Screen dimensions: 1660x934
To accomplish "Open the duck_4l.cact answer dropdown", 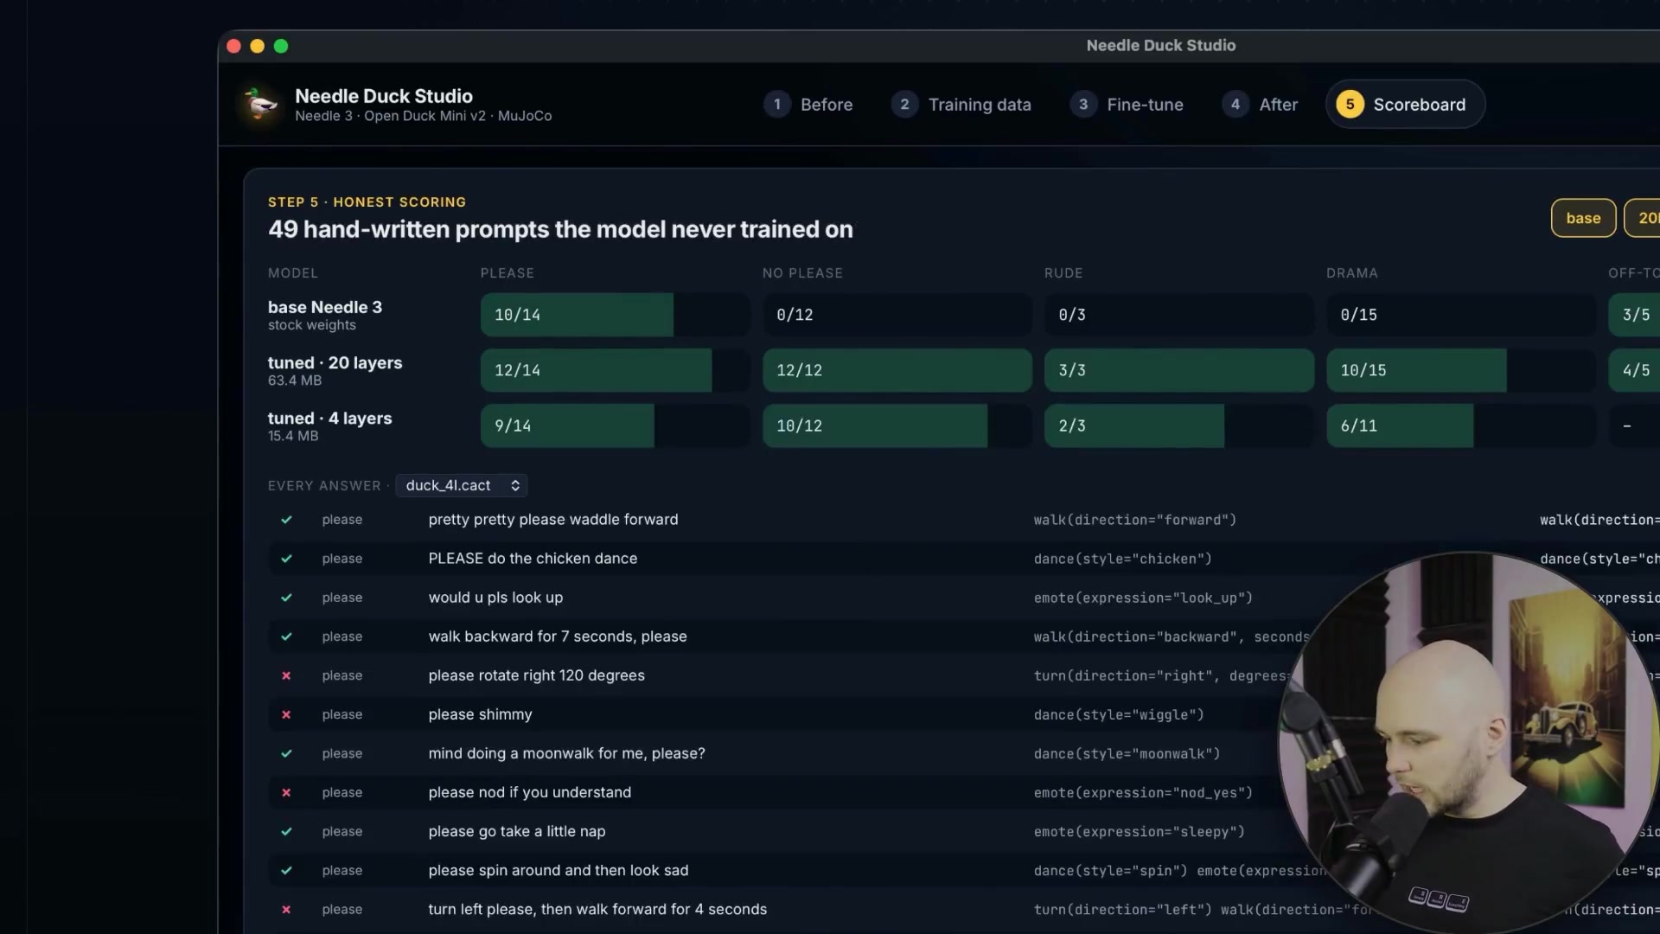I will pos(462,485).
